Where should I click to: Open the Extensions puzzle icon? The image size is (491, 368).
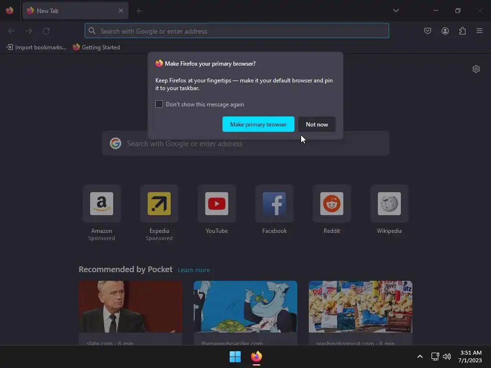click(462, 31)
